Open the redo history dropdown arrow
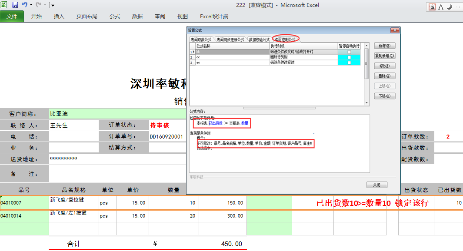This screenshot has height=251, width=463. (45, 5)
